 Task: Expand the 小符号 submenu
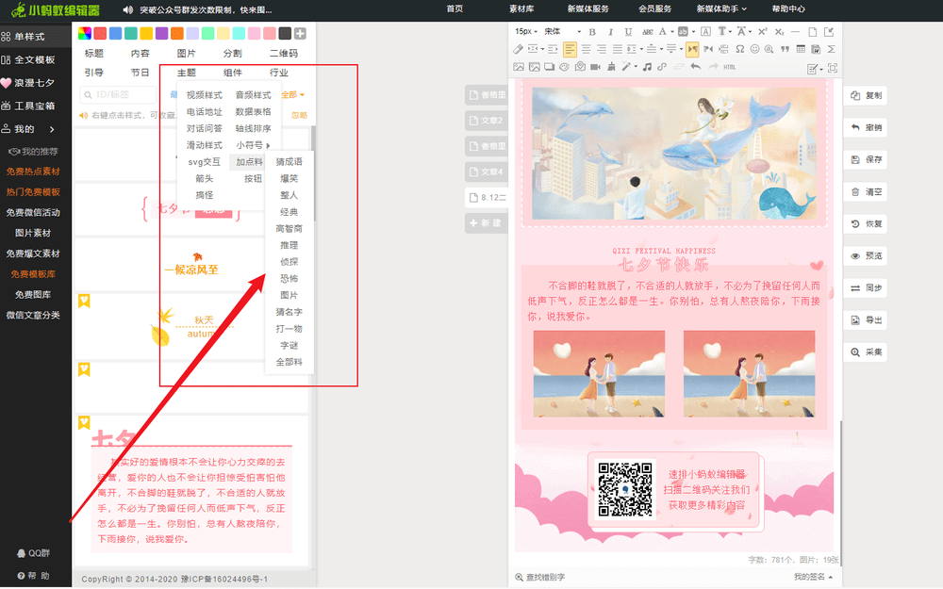tap(253, 145)
